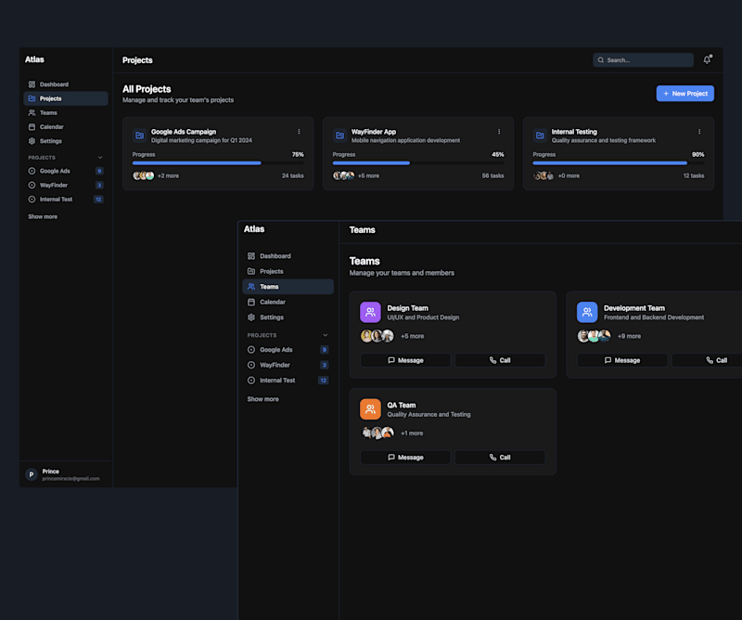742x620 pixels.
Task: Click the Atlas logo in Teams window
Action: click(254, 228)
